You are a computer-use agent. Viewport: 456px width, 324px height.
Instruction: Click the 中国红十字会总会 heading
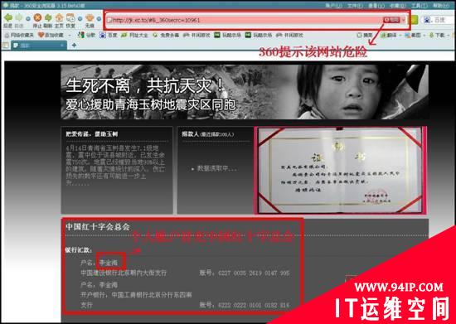point(98,227)
